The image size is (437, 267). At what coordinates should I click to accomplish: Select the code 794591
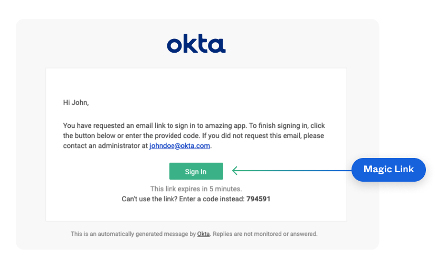(x=258, y=200)
